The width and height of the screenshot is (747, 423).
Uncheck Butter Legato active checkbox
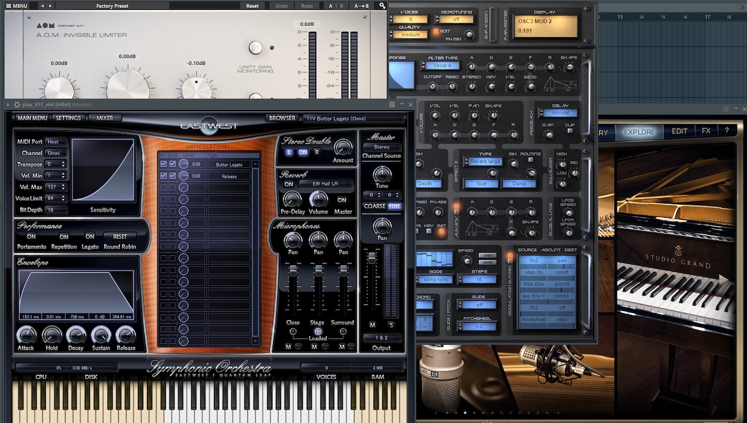[163, 164]
